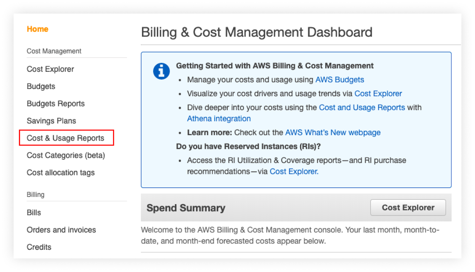Click the AWS Budgets link

(x=339, y=80)
